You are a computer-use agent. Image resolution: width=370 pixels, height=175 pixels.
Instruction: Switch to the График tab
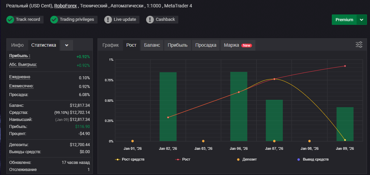tap(111, 45)
